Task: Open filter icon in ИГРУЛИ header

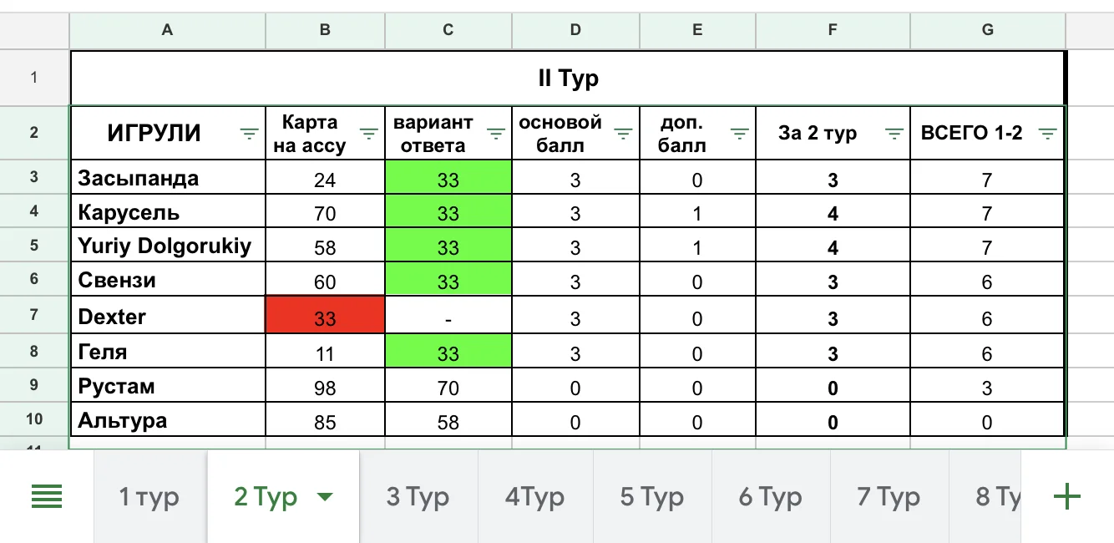Action: click(249, 134)
